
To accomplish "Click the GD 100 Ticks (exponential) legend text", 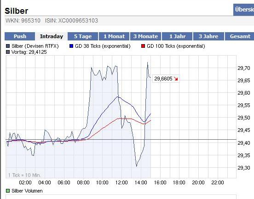I will pyautogui.click(x=176, y=46).
